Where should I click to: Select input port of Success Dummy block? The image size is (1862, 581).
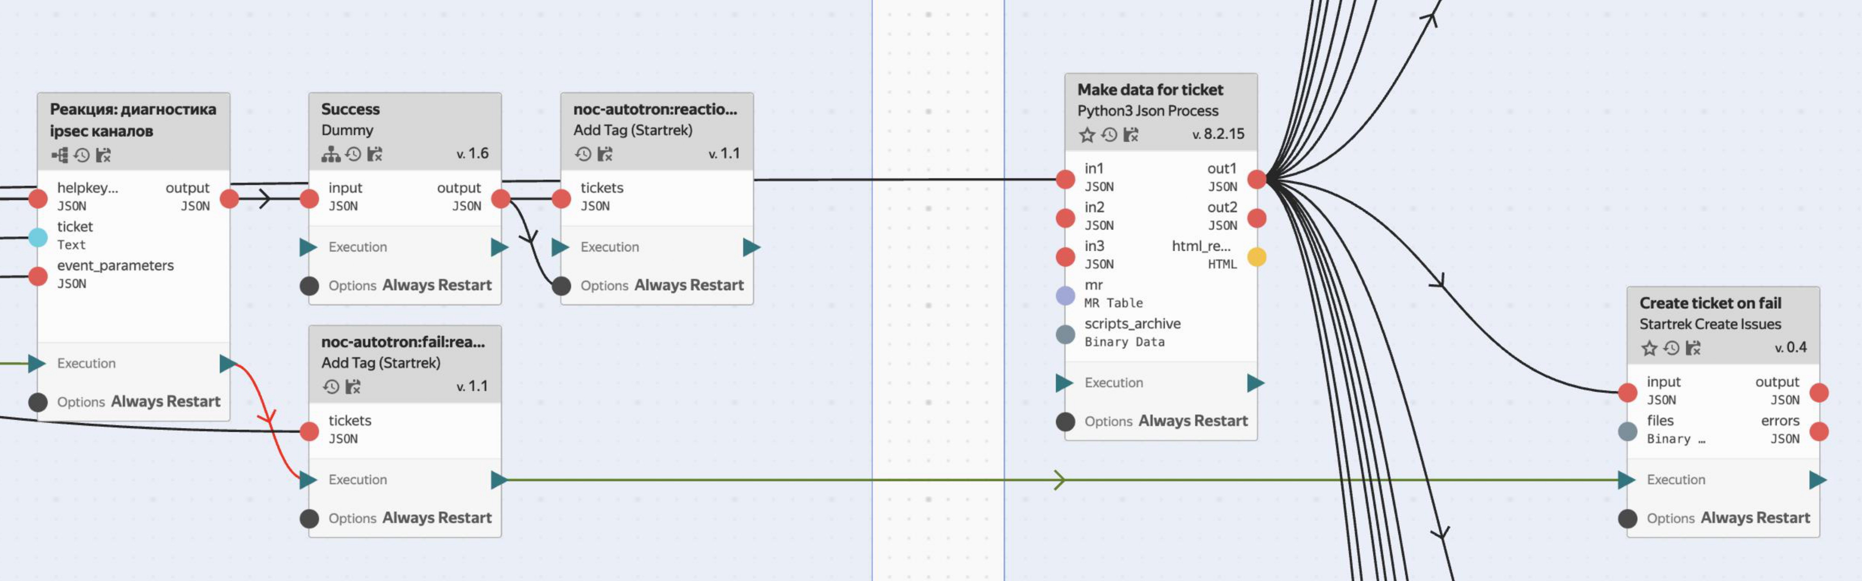309,198
